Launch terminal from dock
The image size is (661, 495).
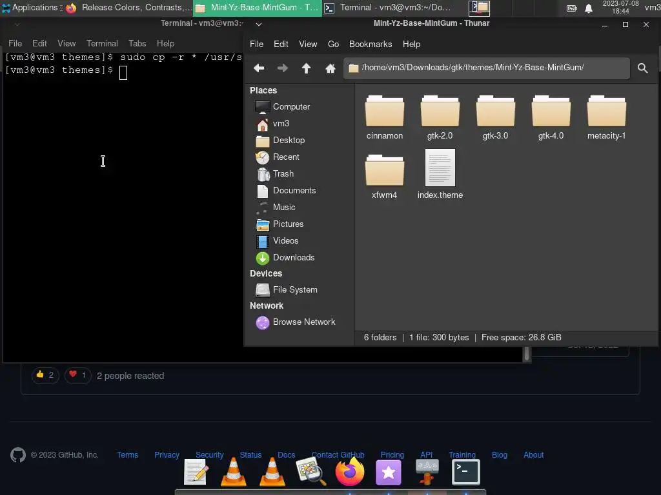point(466,472)
